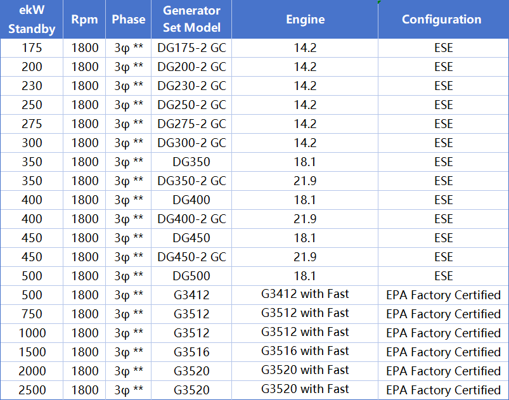The height and width of the screenshot is (400, 509).
Task: Select the 275 ekW standby cell
Action: point(32,124)
